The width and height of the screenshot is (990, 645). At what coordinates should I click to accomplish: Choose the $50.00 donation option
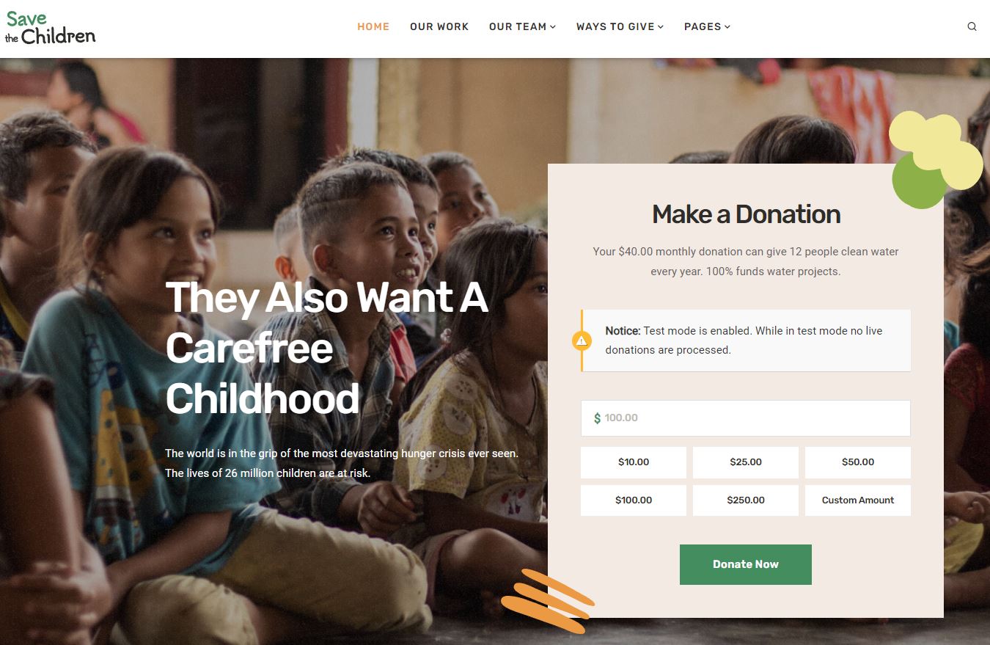coord(858,462)
